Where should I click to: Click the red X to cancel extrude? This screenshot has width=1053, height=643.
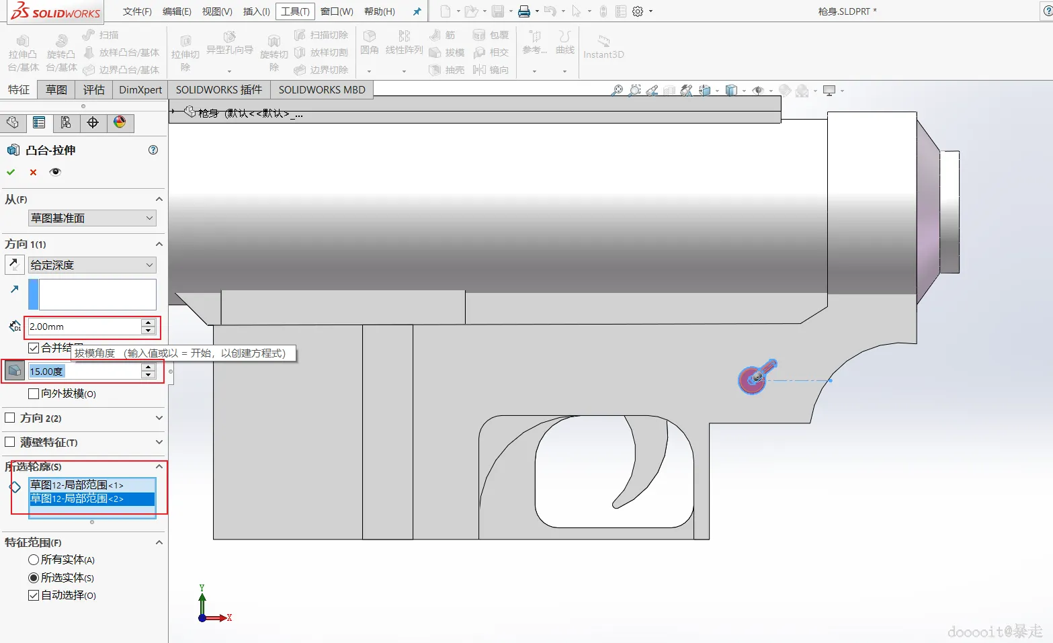click(x=33, y=172)
